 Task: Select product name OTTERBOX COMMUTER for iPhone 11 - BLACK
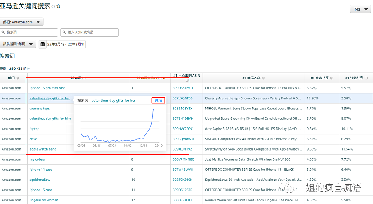point(250,170)
